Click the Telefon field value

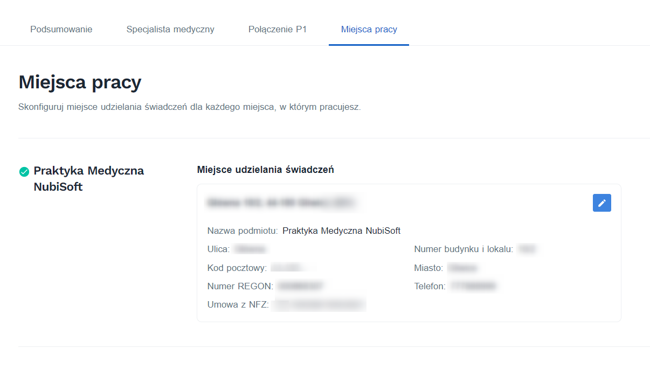tap(473, 286)
